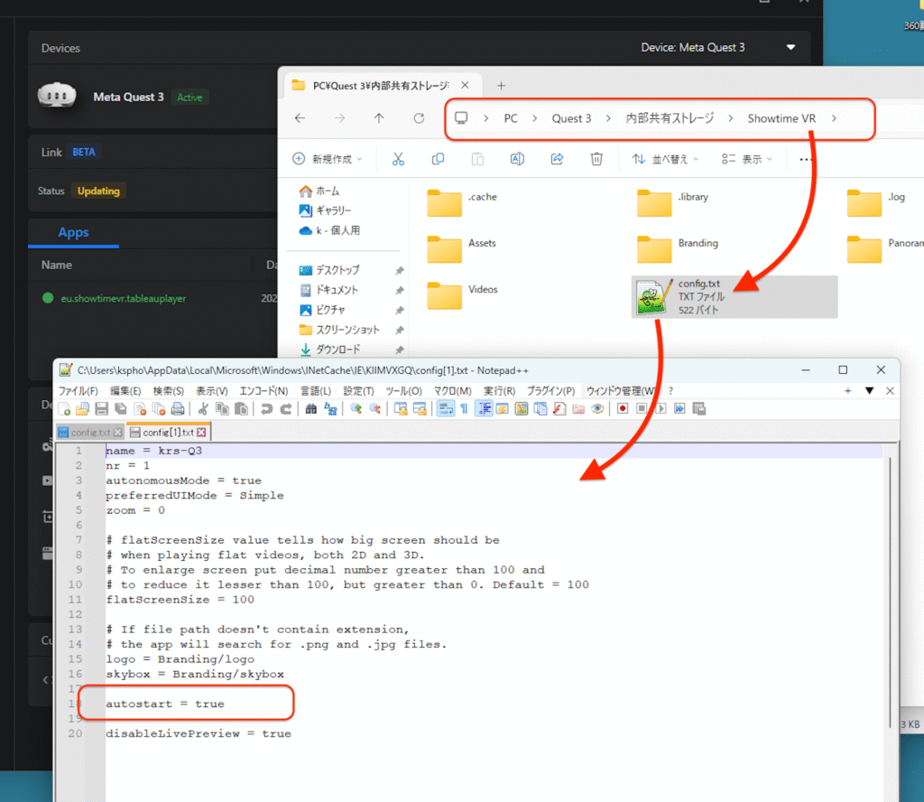Open the 新規作成 dropdown in File Explorer
The image size is (924, 802).
coord(328,159)
